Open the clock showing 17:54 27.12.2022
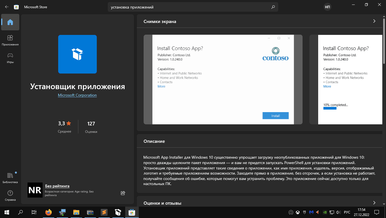 click(x=362, y=212)
